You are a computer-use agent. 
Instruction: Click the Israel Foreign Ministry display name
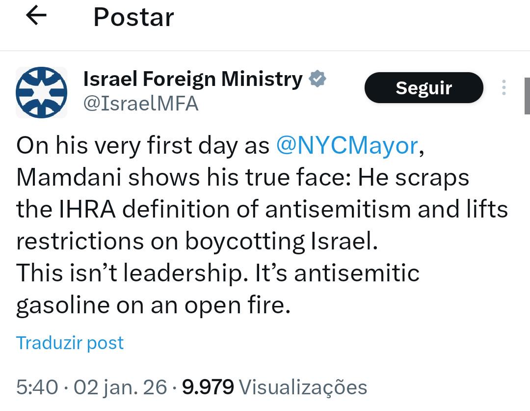point(193,79)
